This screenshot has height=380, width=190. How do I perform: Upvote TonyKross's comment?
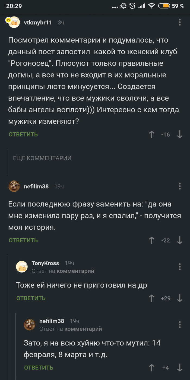point(152,298)
